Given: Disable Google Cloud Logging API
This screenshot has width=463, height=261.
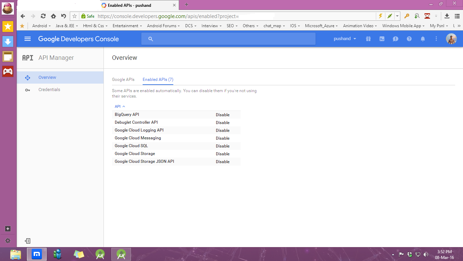Looking at the screenshot, I should 223,130.
